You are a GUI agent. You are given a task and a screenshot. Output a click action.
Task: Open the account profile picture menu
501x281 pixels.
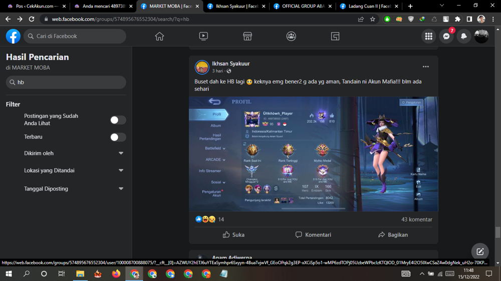[481, 36]
